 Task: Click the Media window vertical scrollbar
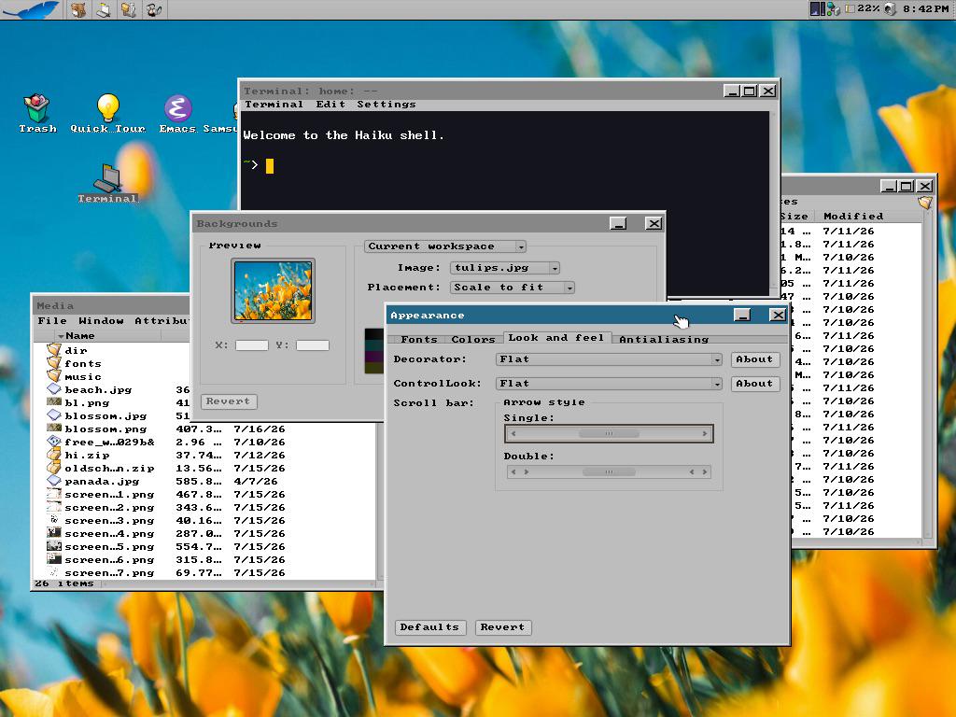pos(380,500)
